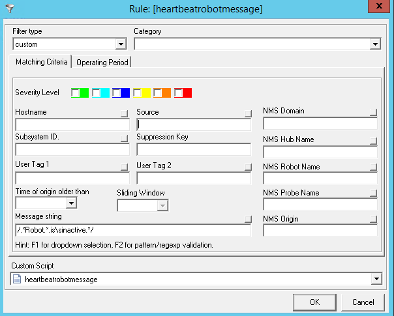Click small square button beside NMS Domain

click(x=373, y=112)
